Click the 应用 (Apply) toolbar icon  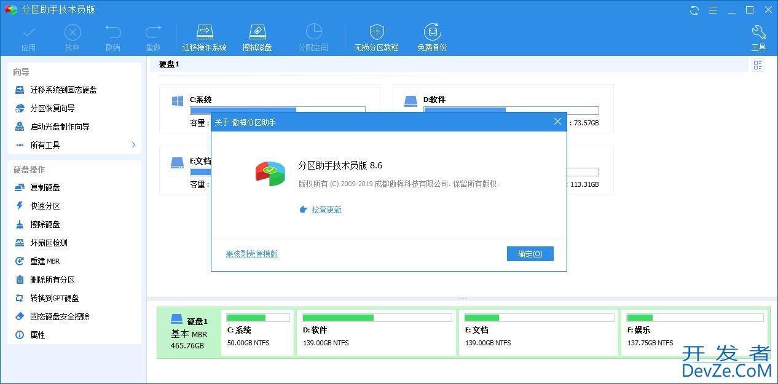click(28, 38)
